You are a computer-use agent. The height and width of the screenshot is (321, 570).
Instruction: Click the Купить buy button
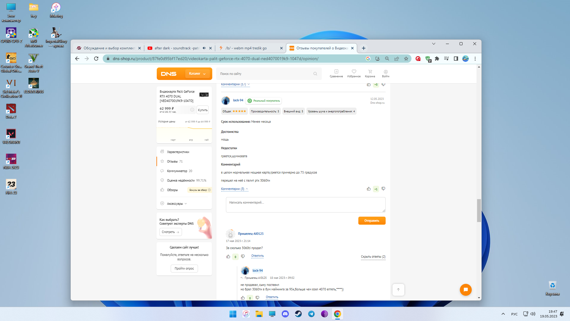(202, 110)
